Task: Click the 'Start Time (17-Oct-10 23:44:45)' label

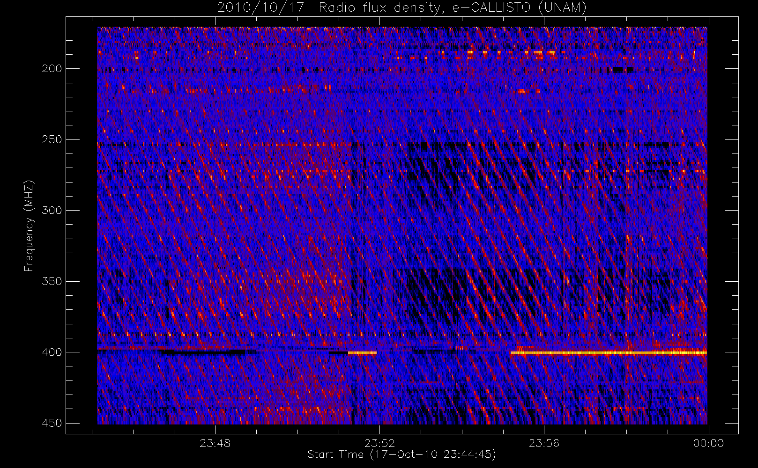Action: click(x=401, y=454)
